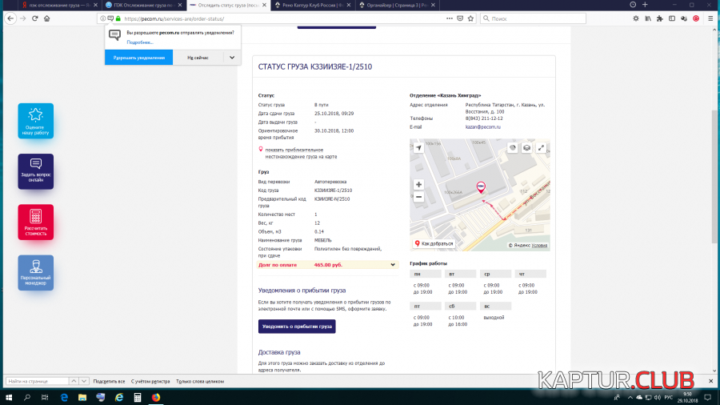The height and width of the screenshot is (405, 720).
Task: Click the URL address bar
Action: [285, 18]
